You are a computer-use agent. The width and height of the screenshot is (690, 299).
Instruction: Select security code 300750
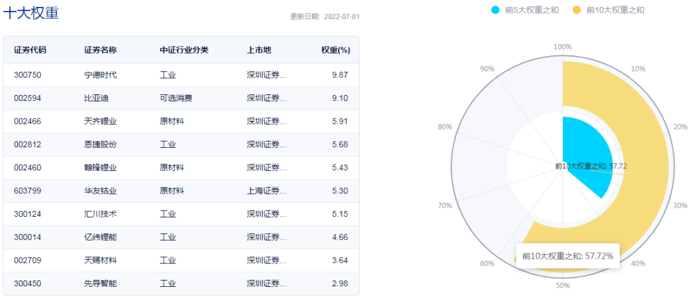[27, 75]
